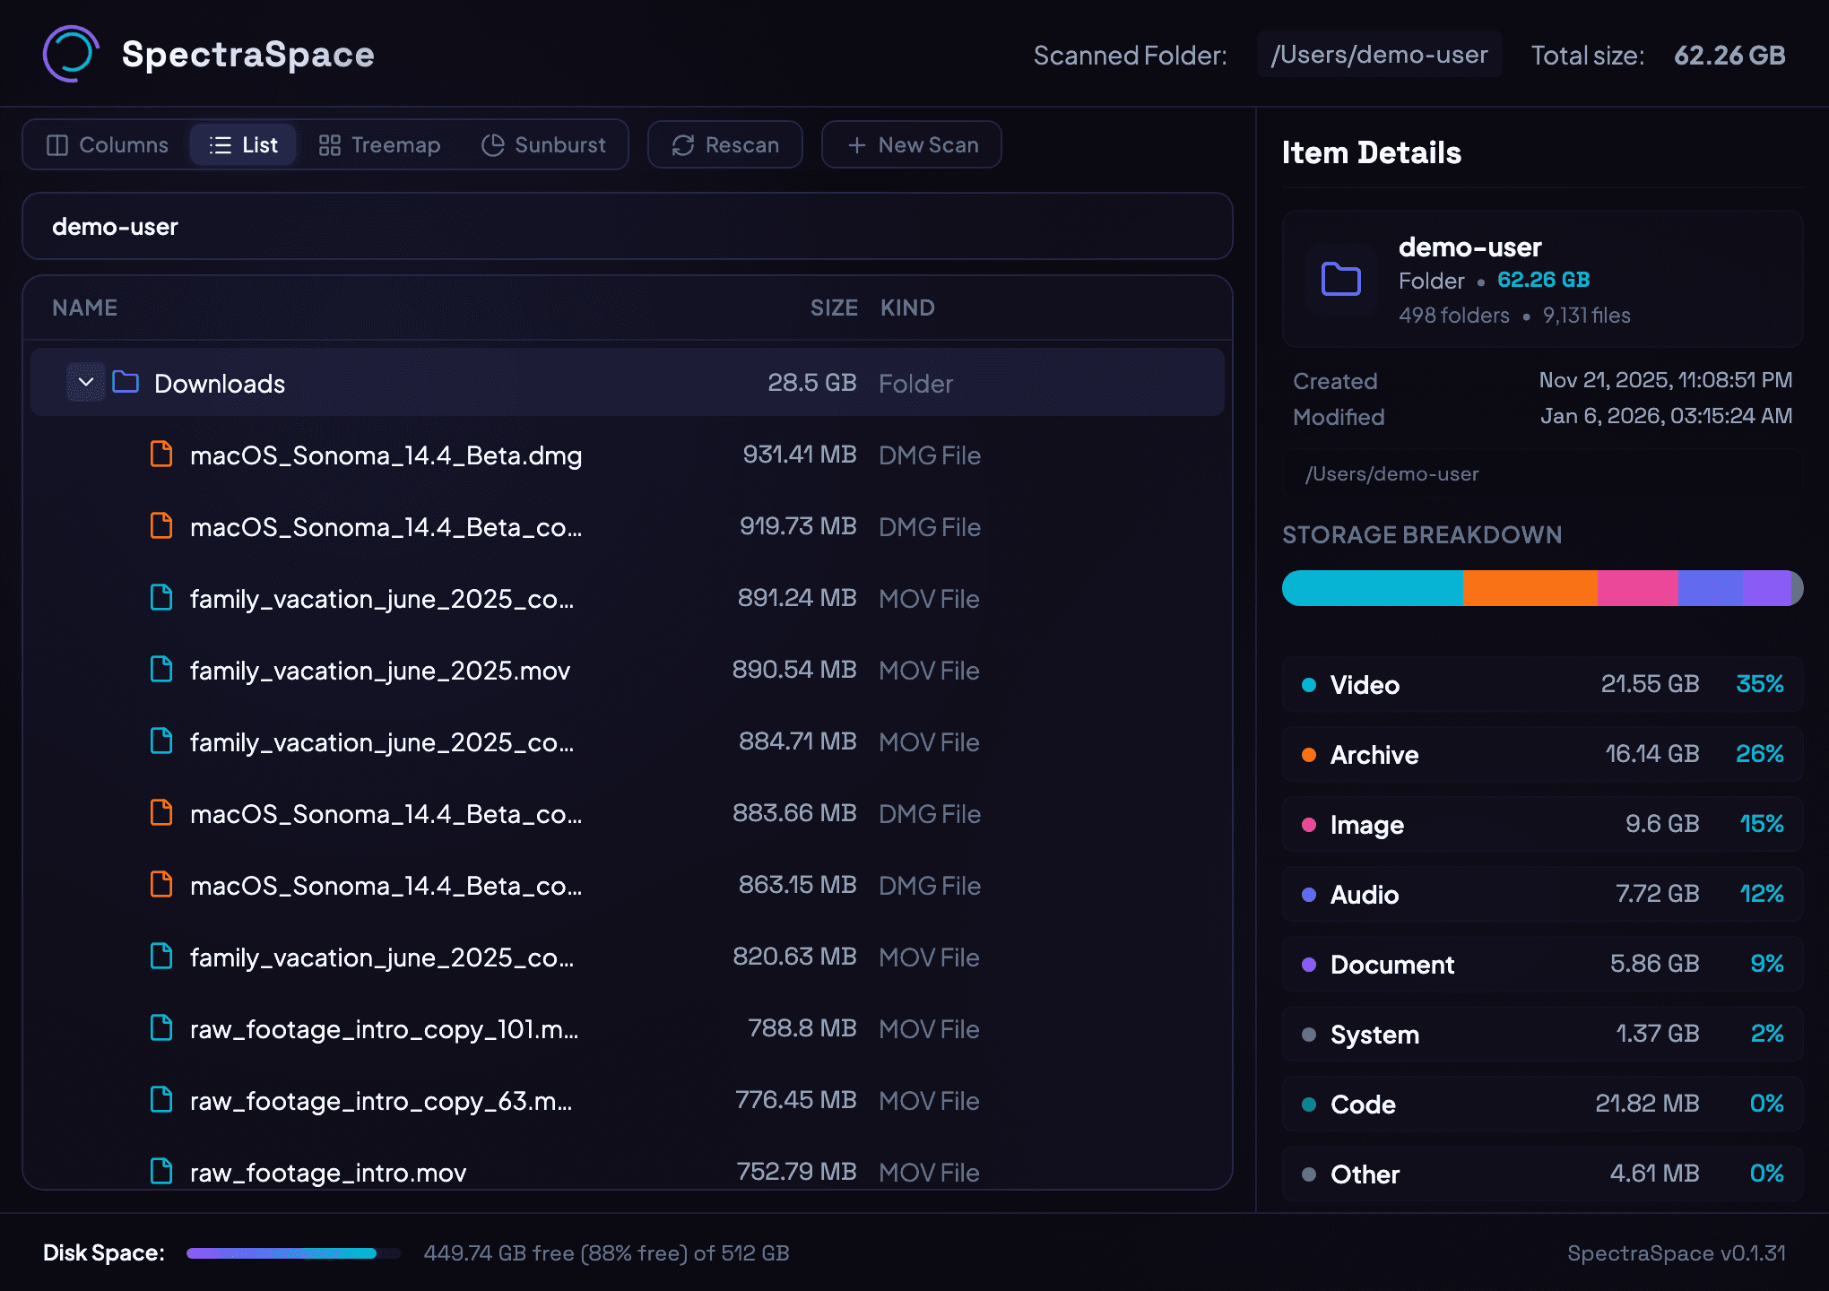Click the pink Image segment of storage bar
Screen dimensions: 1829x1291
coord(1638,588)
